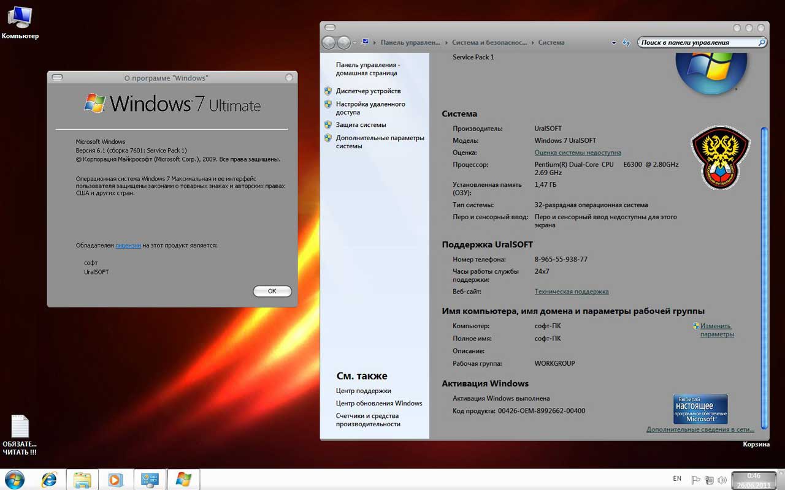Click Система и безопасность breadcrumb item
Image resolution: width=785 pixels, height=490 pixels.
(x=489, y=43)
